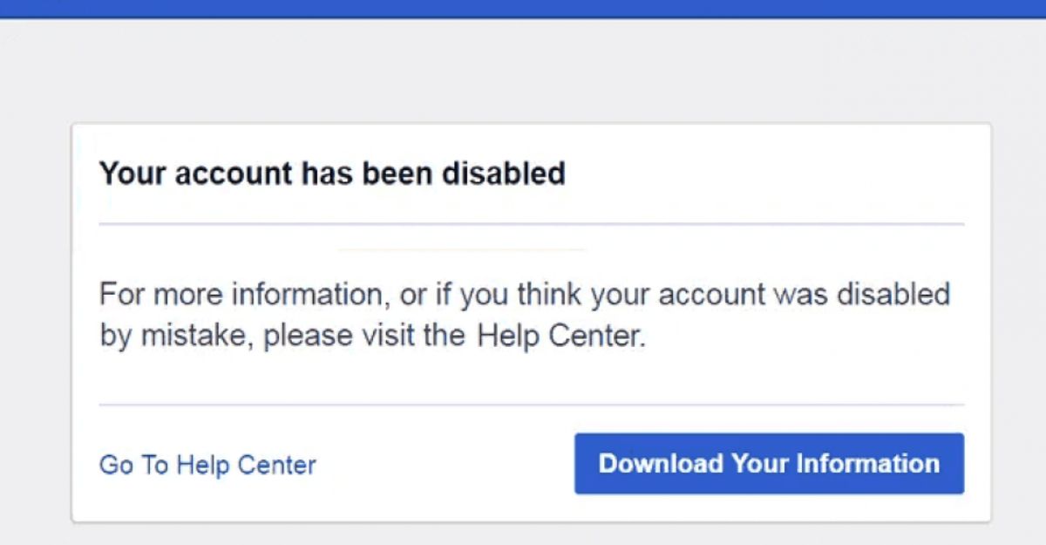Click the Download Your Information button

pos(769,463)
